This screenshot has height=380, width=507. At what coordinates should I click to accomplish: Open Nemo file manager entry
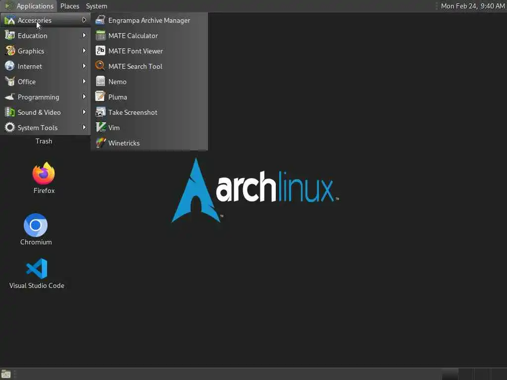pos(149,82)
